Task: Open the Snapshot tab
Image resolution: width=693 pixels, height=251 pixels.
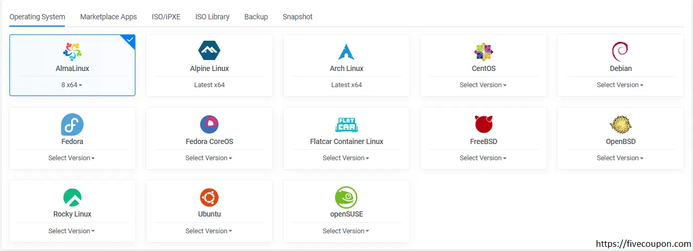Action: [297, 17]
